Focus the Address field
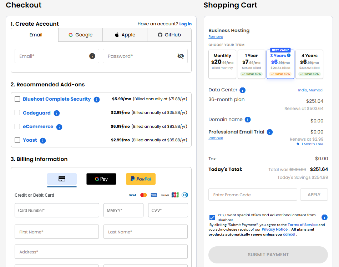339x267 pixels. point(101,252)
